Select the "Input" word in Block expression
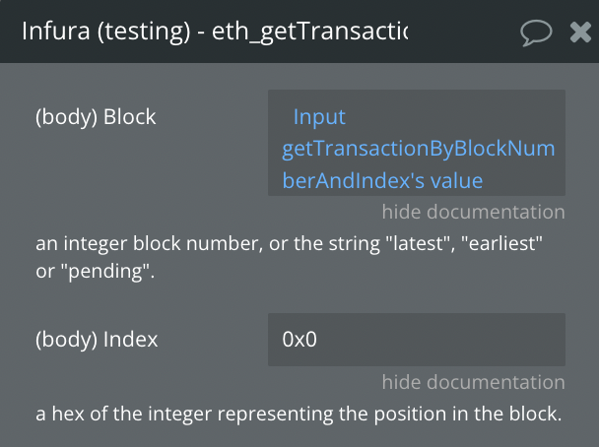 pos(319,117)
